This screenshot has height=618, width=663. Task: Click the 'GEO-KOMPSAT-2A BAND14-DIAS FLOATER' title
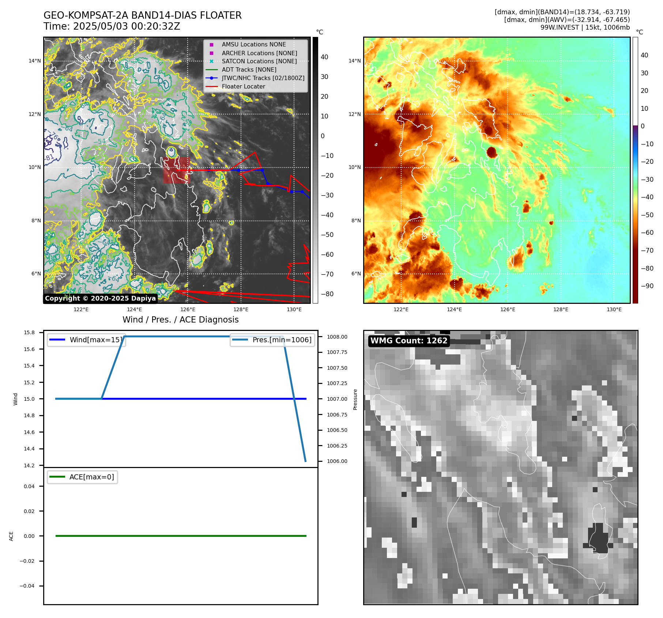pyautogui.click(x=143, y=15)
